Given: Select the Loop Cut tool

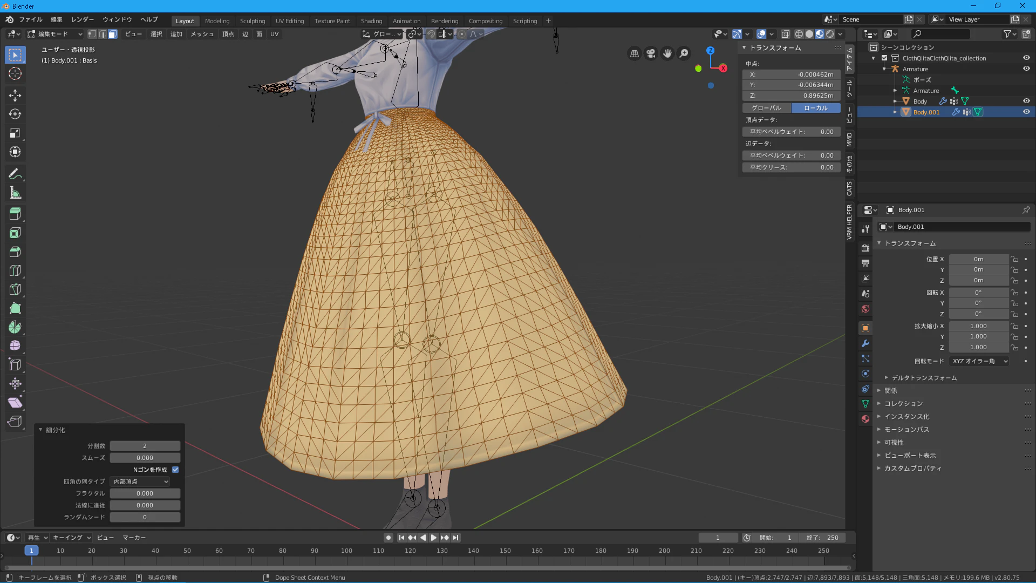Looking at the screenshot, I should pos(15,270).
